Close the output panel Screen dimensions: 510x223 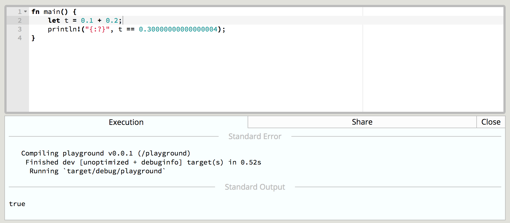click(x=491, y=122)
